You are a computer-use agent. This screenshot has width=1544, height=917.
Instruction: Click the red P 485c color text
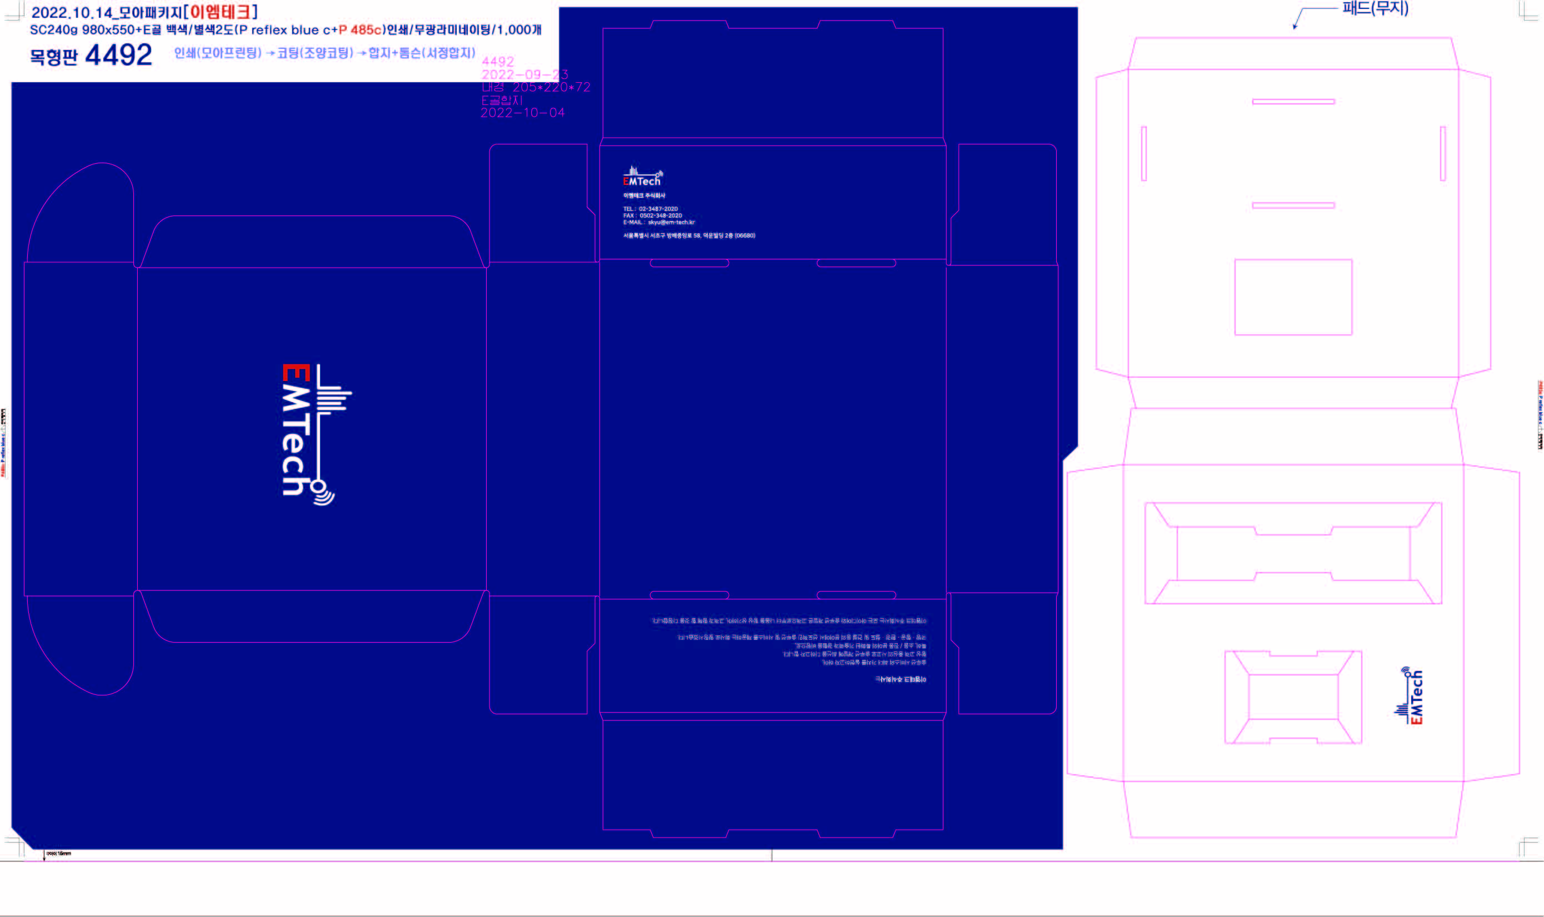[359, 29]
